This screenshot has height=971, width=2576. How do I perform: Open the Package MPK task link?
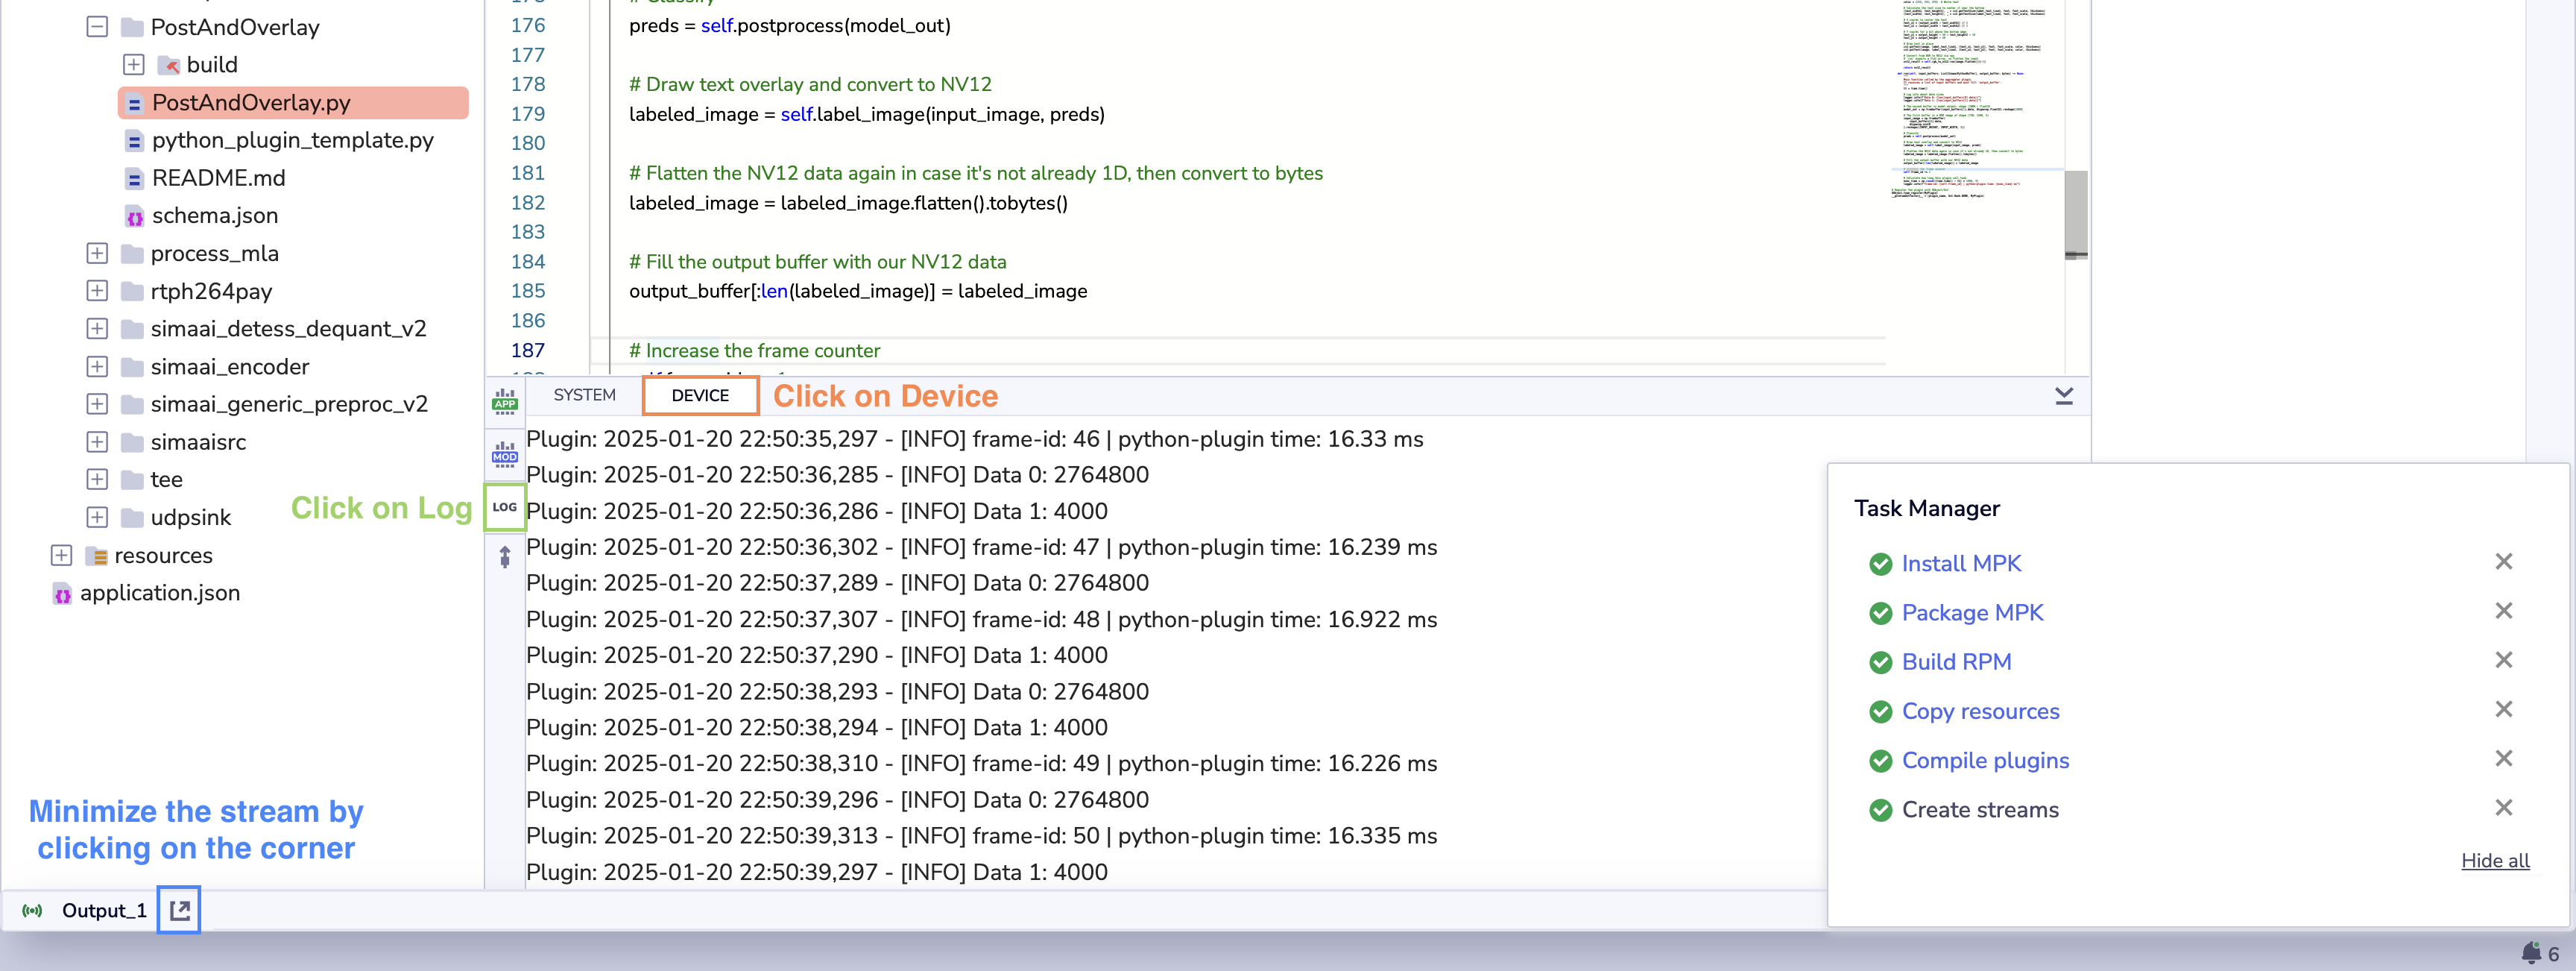1971,612
